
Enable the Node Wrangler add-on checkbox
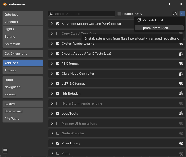[x=58, y=133]
